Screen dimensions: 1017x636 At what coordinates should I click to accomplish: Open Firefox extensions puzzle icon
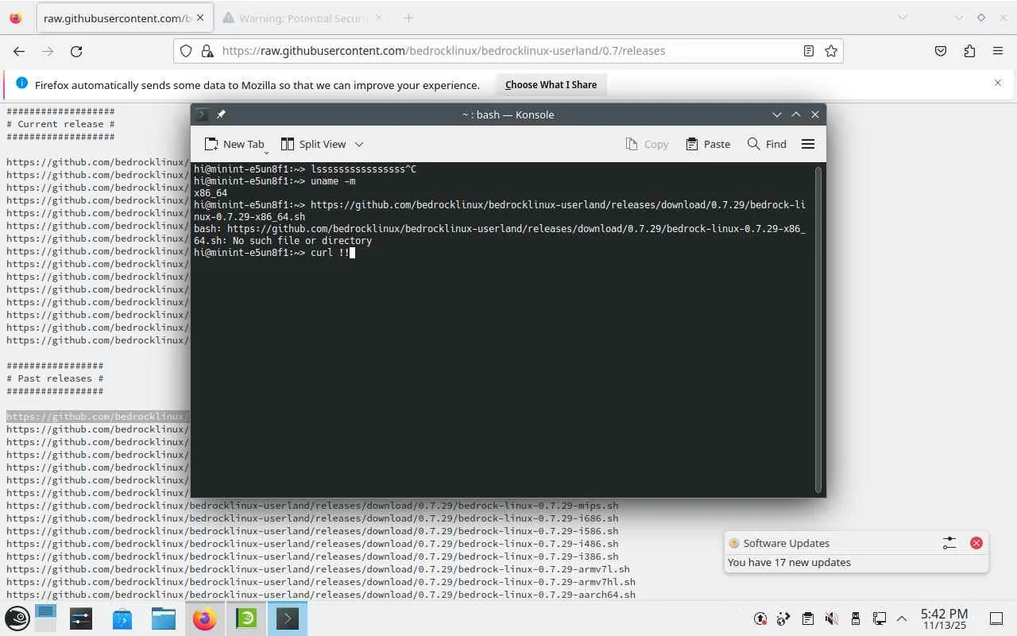click(x=969, y=51)
